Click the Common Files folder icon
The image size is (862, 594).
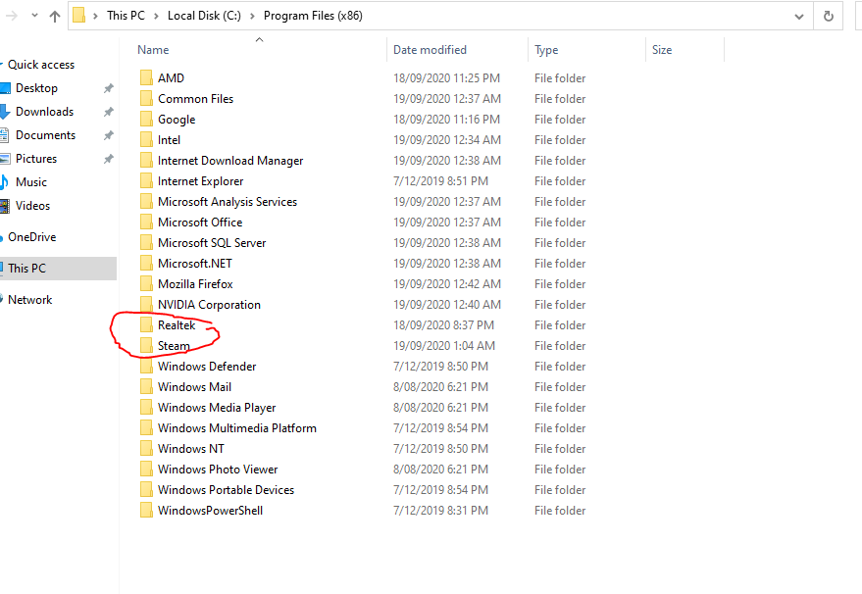click(146, 98)
